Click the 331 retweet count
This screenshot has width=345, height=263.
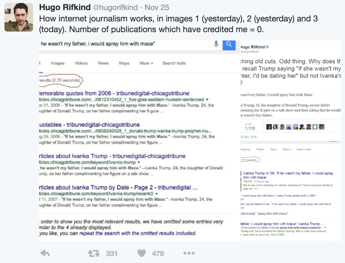coord(112,253)
